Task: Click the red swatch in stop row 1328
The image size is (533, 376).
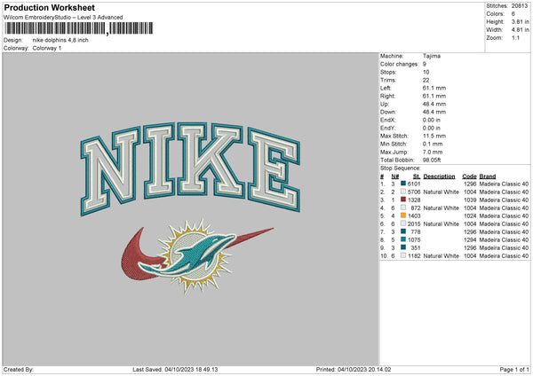Action: click(403, 200)
